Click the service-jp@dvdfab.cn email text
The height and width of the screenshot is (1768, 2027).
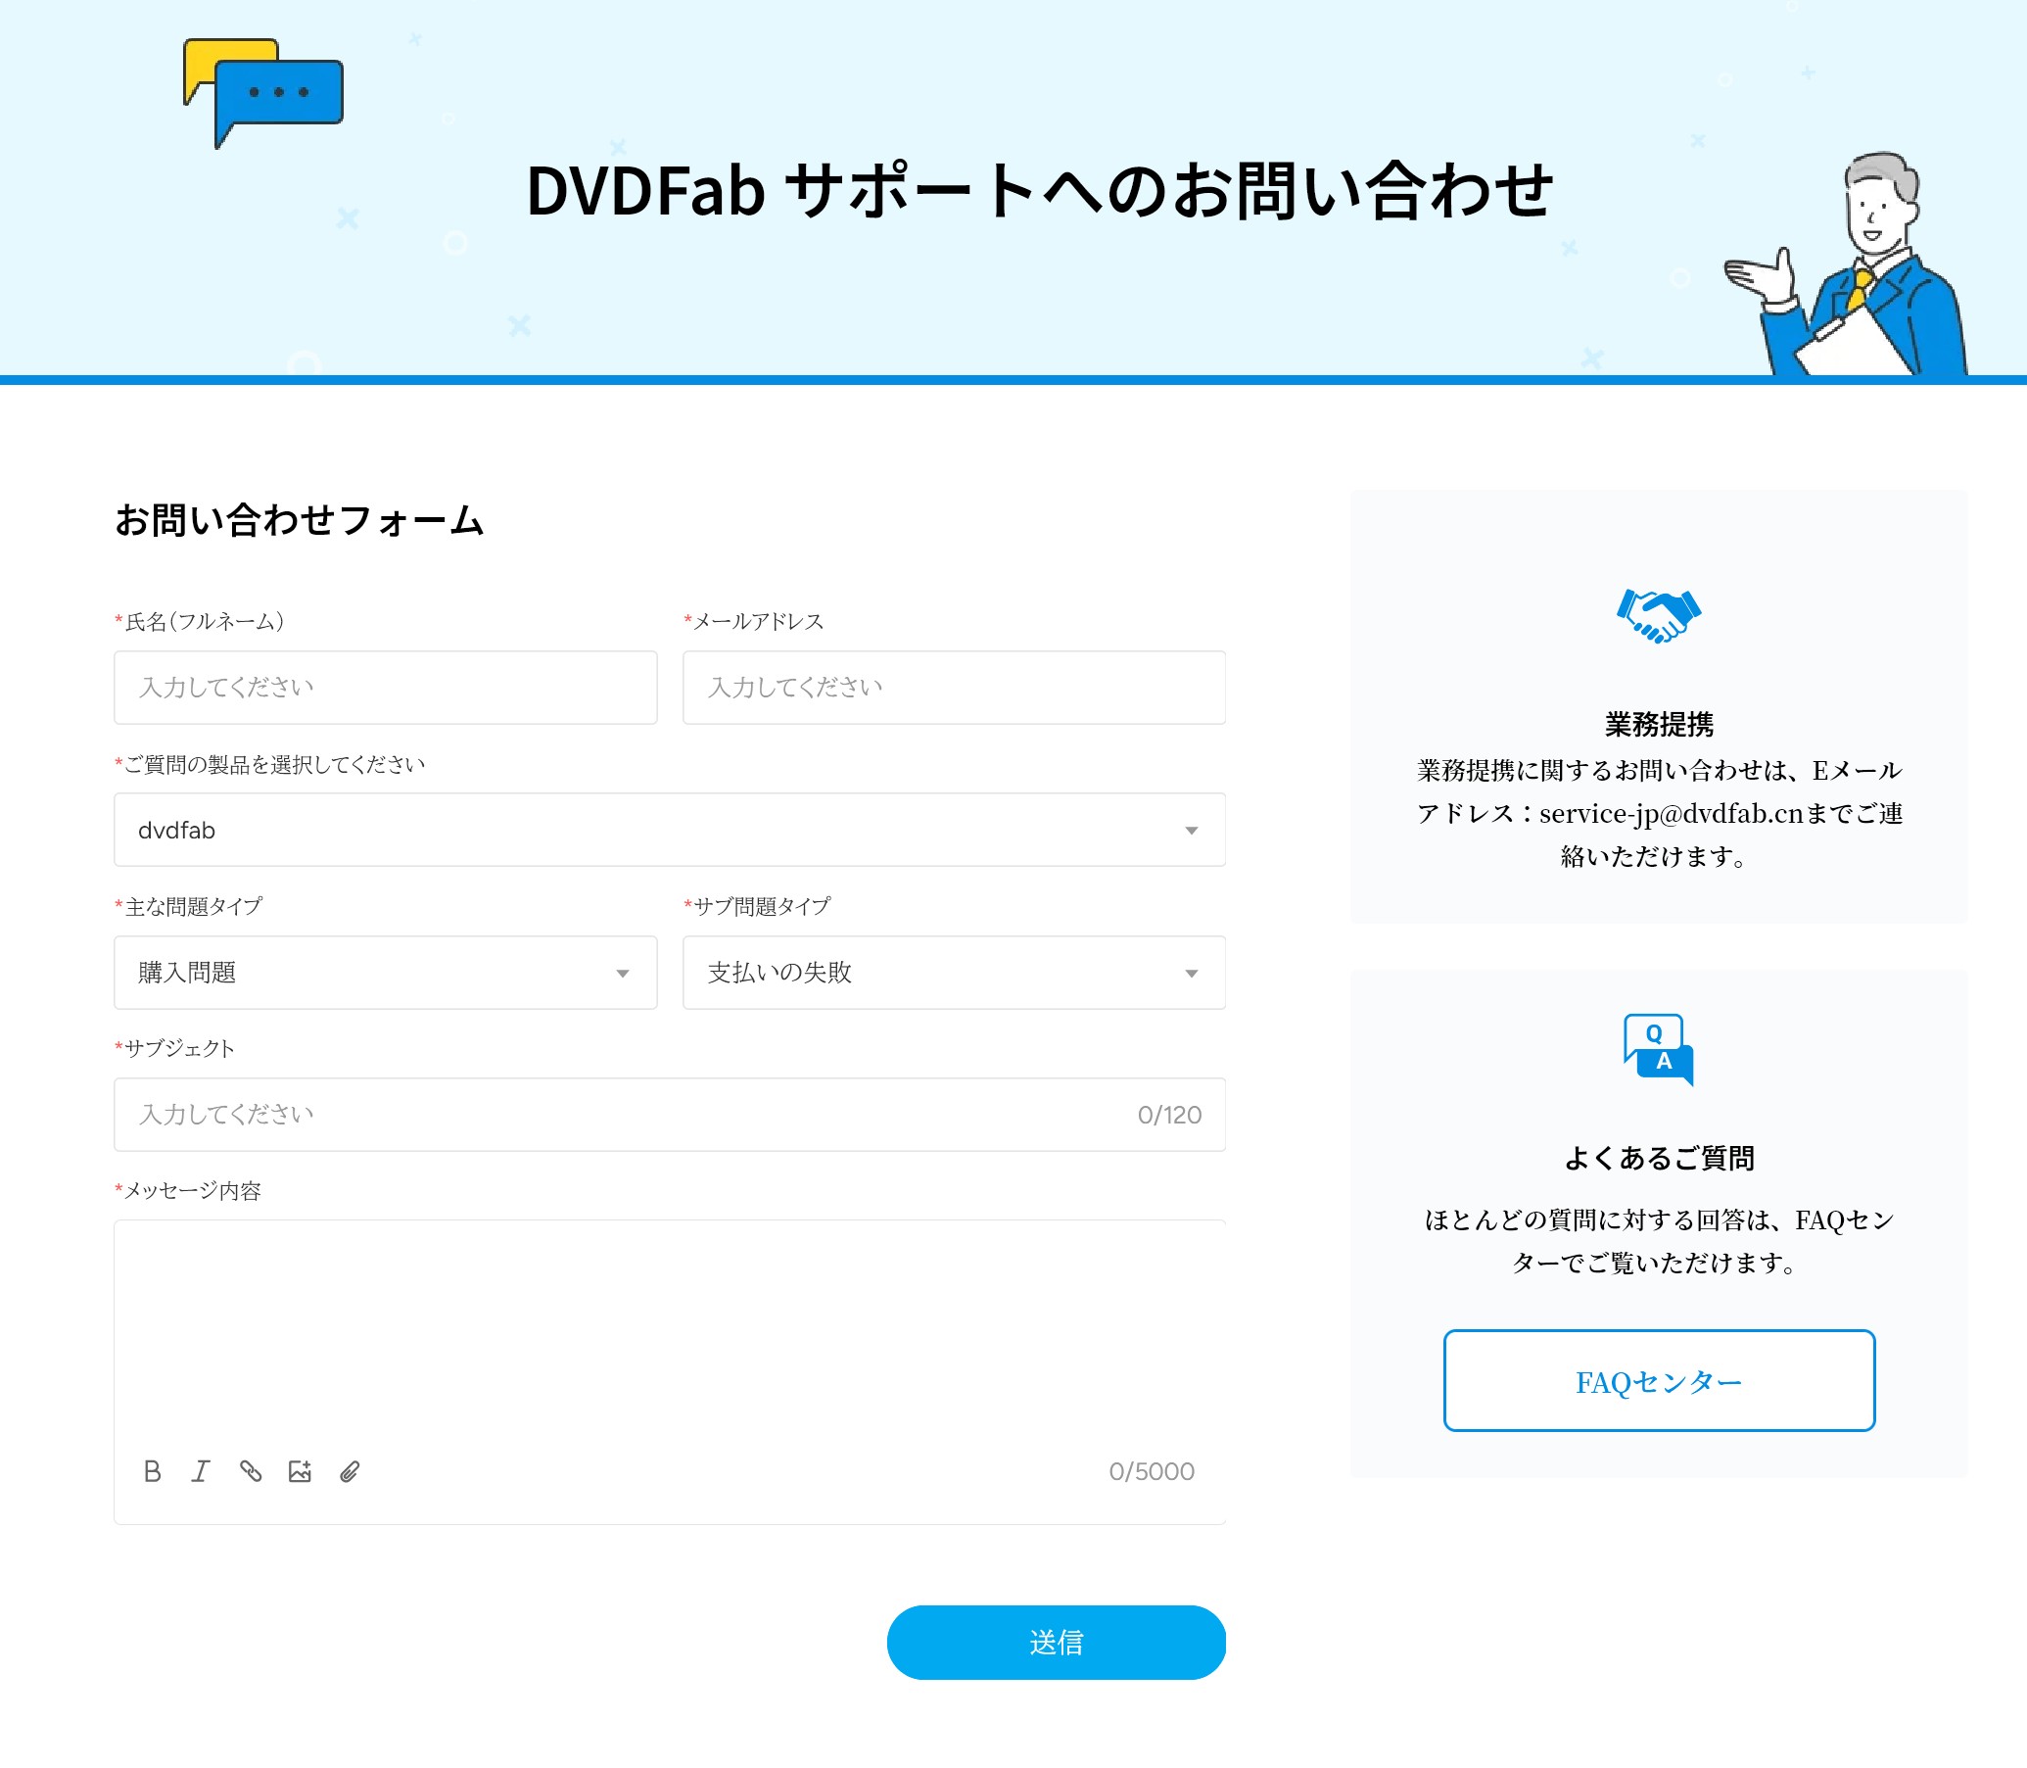click(x=1671, y=814)
